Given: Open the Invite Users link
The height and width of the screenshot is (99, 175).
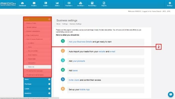Looking at the screenshot, I should [74, 80].
